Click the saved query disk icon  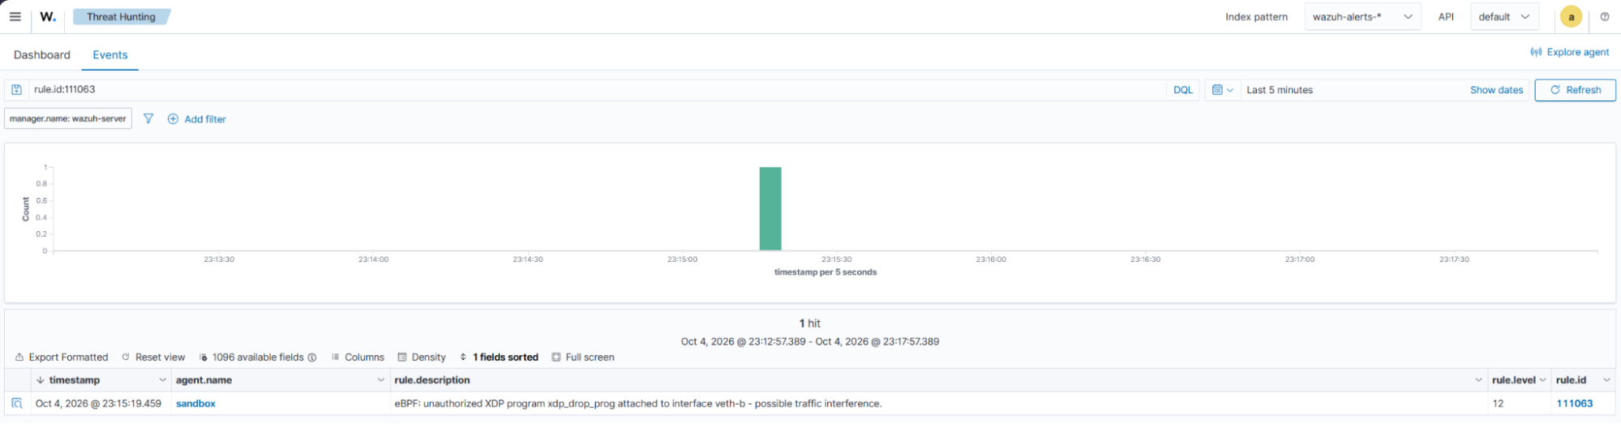point(16,90)
